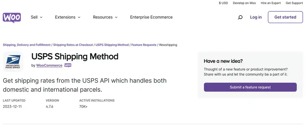This screenshot has height=138, width=306.
Task: Click the Hire an Expert link
Action: click(271, 3)
